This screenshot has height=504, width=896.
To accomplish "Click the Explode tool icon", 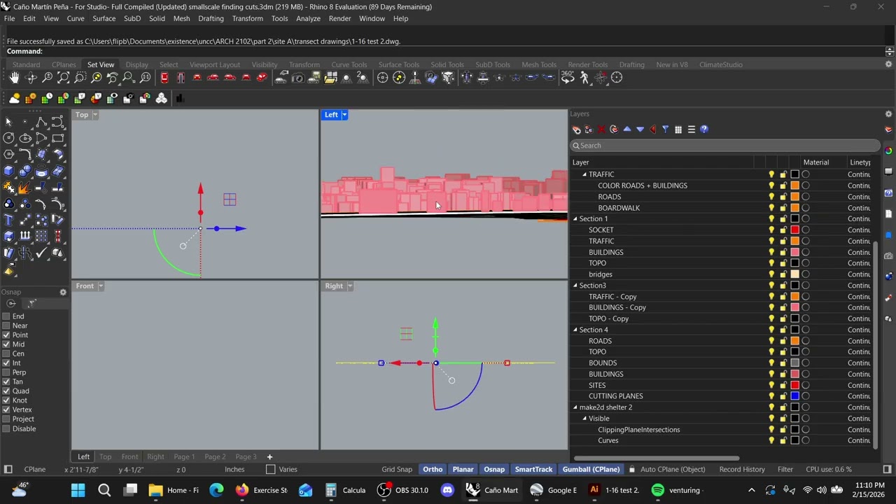I will click(x=25, y=188).
